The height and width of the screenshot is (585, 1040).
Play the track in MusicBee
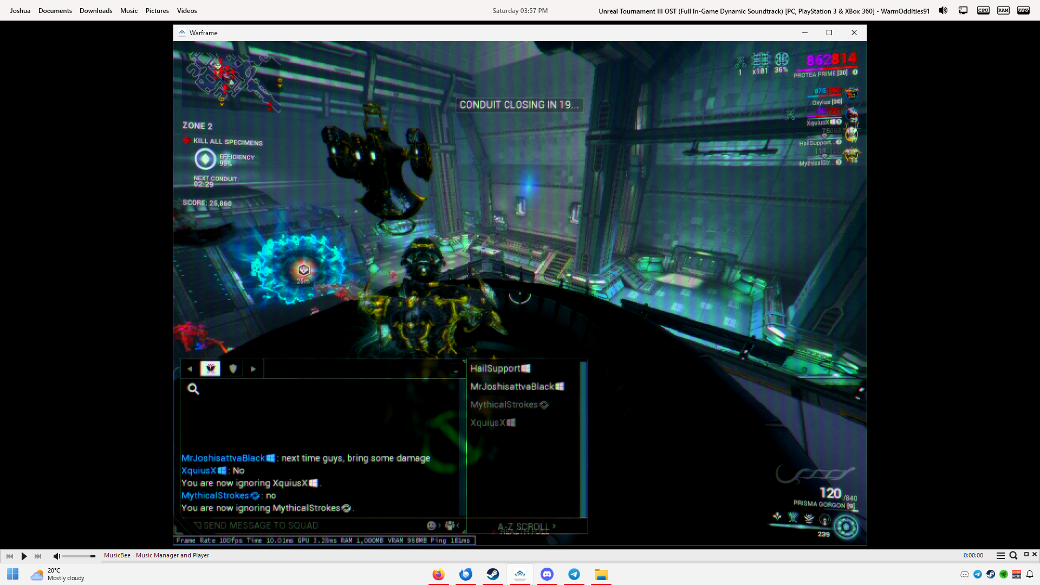pyautogui.click(x=24, y=556)
